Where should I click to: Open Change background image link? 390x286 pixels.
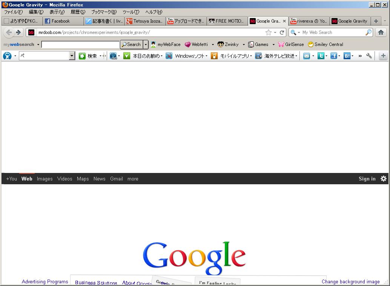coord(350,281)
